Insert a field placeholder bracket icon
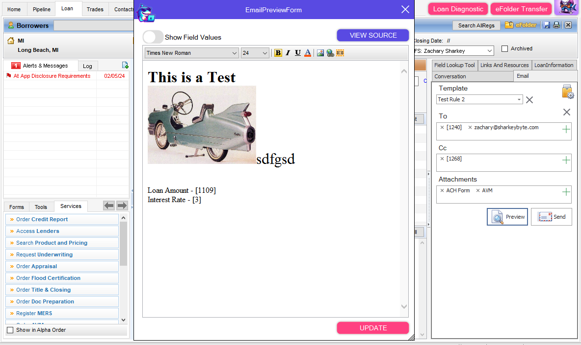 340,53
